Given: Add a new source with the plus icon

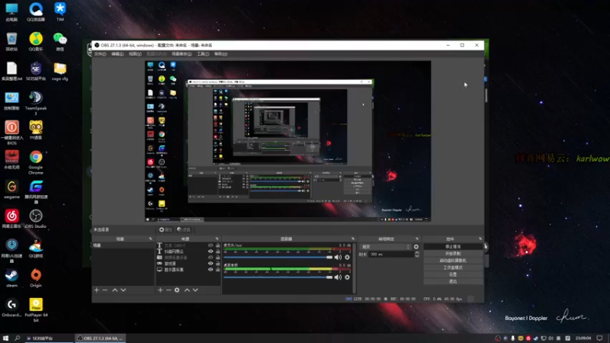Looking at the screenshot, I should point(160,290).
